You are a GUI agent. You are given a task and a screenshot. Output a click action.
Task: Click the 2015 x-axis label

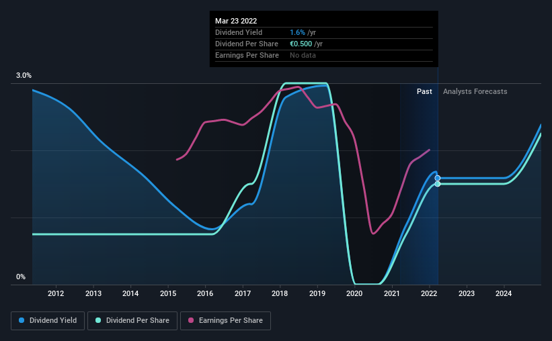tap(168, 293)
